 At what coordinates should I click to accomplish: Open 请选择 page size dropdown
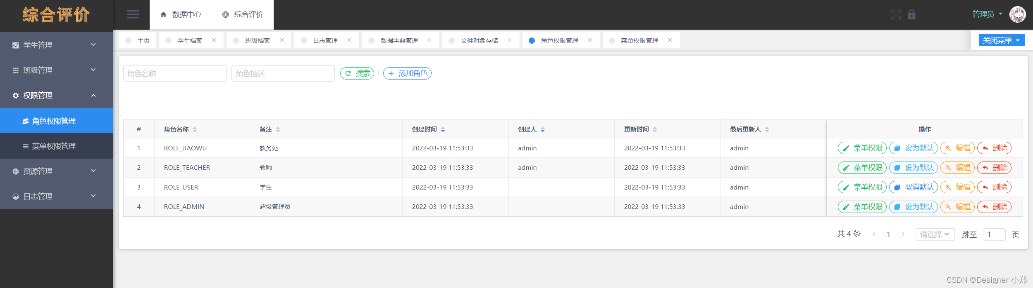pyautogui.click(x=935, y=234)
